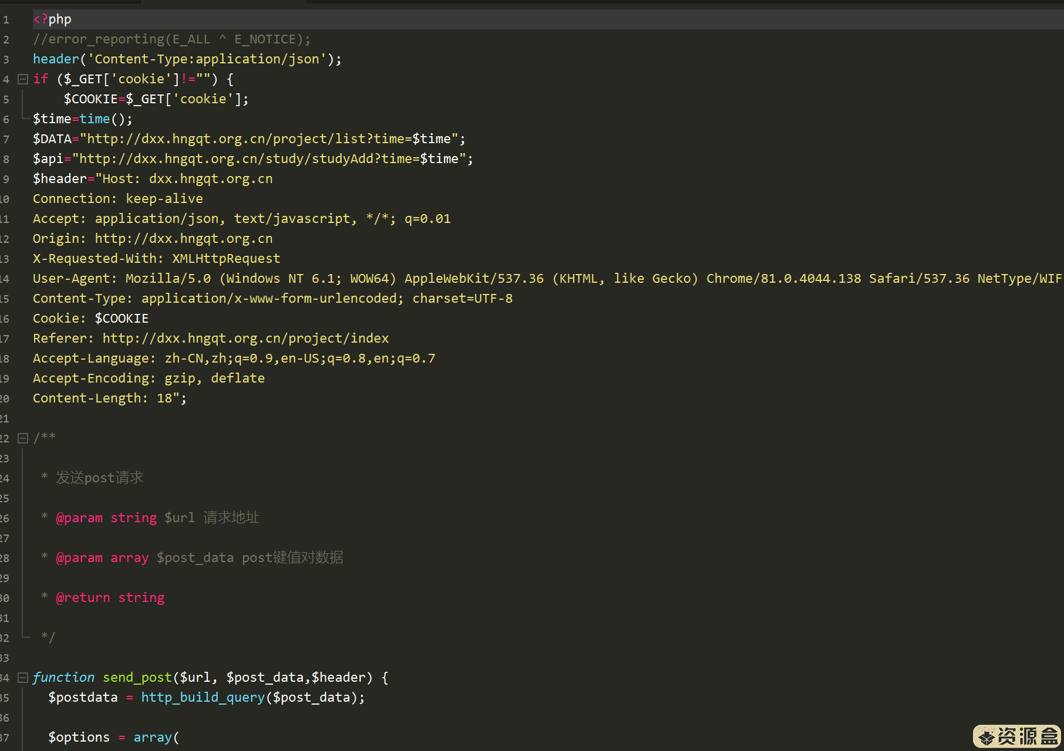Click '$header="Host: dxx.hngqt.org.cn' line
The height and width of the screenshot is (751, 1064).
[x=153, y=179]
